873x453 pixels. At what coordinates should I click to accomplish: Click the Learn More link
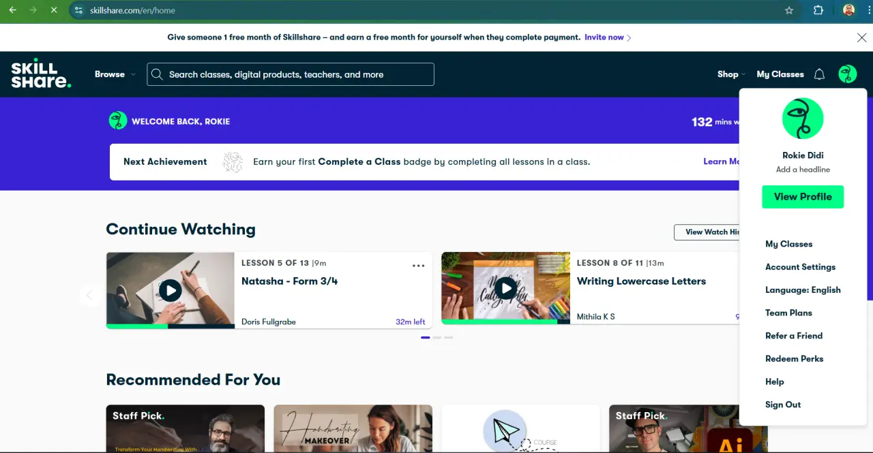(721, 161)
